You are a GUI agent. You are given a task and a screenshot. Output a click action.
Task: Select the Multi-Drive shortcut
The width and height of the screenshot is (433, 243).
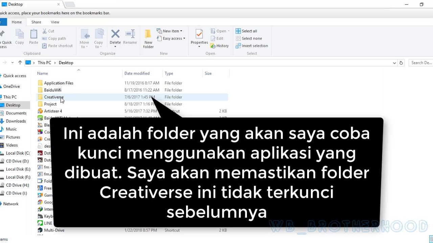point(54,230)
